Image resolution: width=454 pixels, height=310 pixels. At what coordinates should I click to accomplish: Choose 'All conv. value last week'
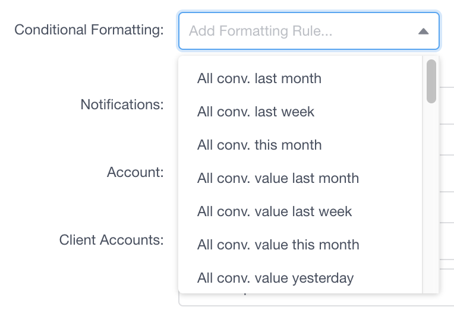click(275, 211)
